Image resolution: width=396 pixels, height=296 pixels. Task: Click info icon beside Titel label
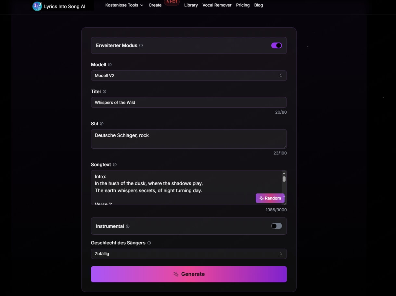[x=104, y=92]
